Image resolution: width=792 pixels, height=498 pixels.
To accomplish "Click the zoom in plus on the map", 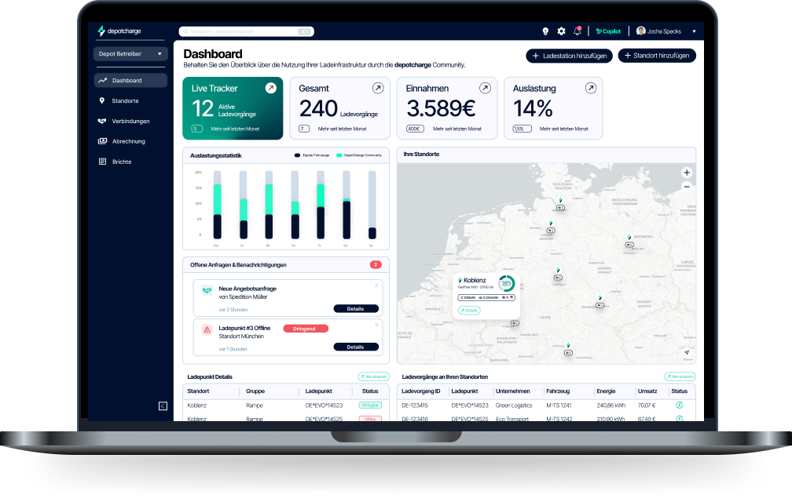I will [x=687, y=172].
